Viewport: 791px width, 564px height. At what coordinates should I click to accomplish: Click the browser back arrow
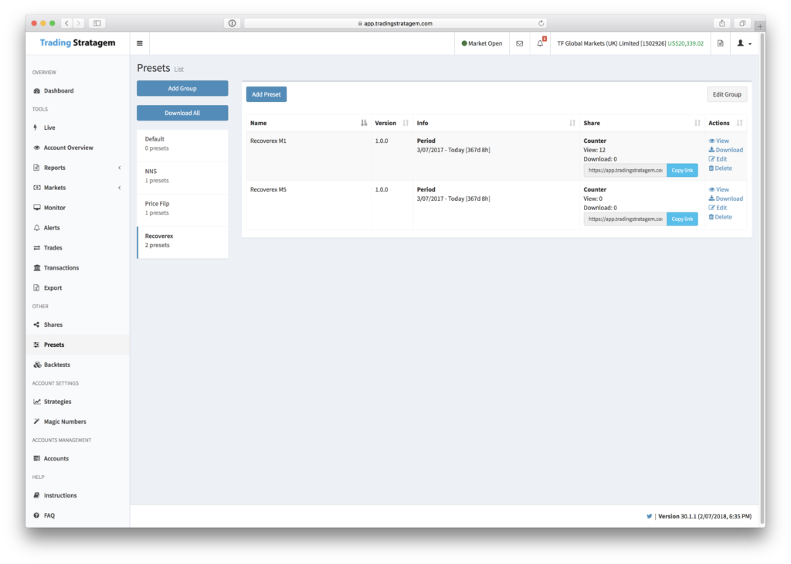pos(67,23)
